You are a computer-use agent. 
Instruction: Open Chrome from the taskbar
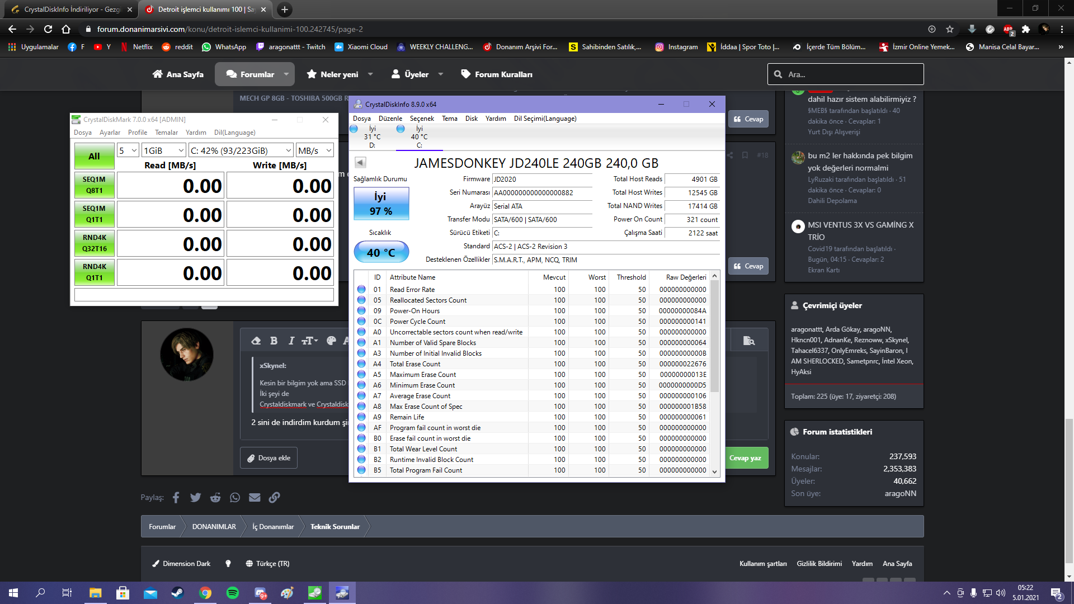click(205, 593)
